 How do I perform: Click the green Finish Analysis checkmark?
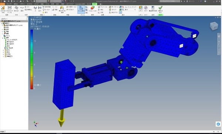(161, 9)
